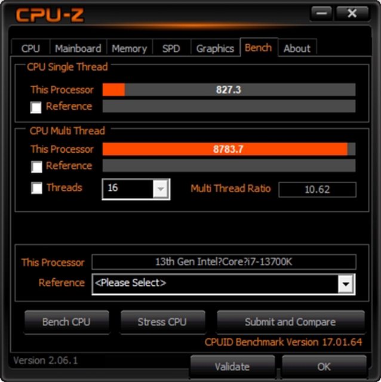Open the Mainboard tab

tap(78, 48)
